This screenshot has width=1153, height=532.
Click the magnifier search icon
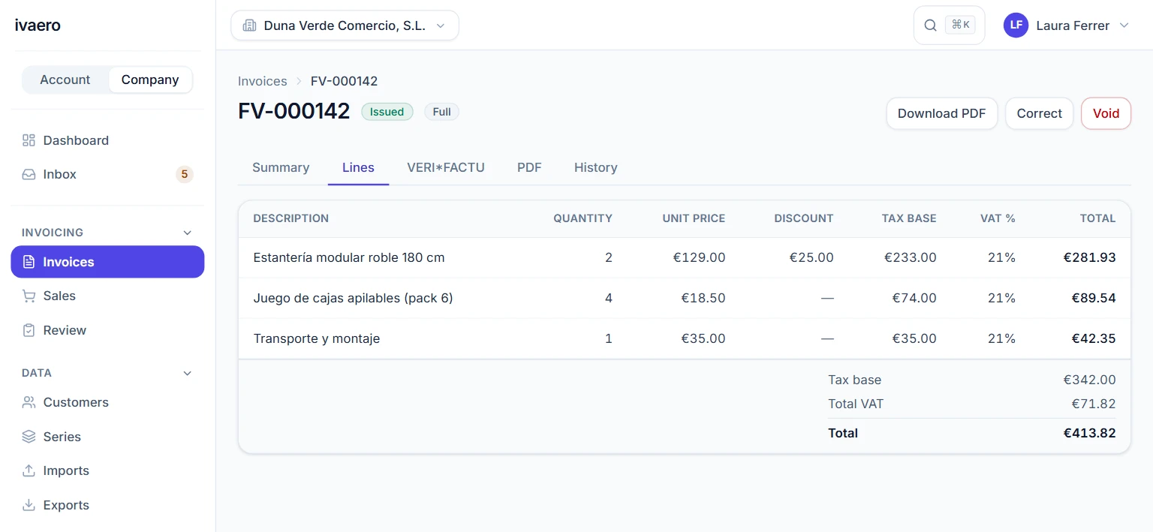930,26
